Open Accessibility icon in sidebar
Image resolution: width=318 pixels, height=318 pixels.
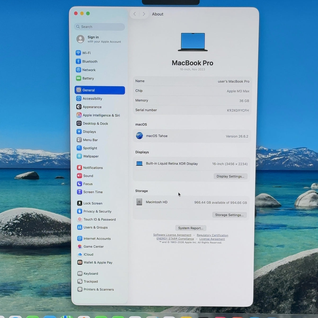[x=79, y=98]
